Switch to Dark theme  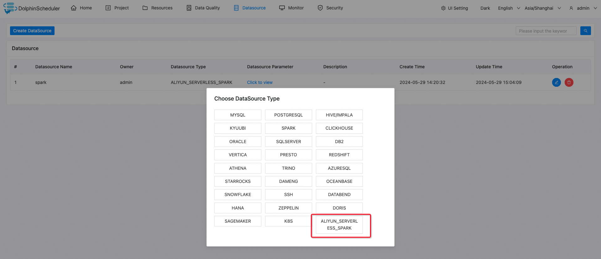pyautogui.click(x=485, y=8)
